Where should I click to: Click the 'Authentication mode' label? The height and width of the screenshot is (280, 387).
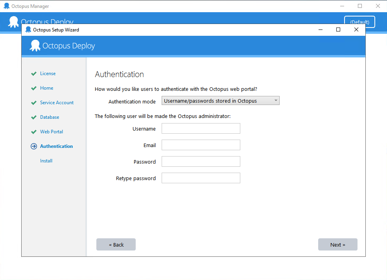(x=132, y=101)
